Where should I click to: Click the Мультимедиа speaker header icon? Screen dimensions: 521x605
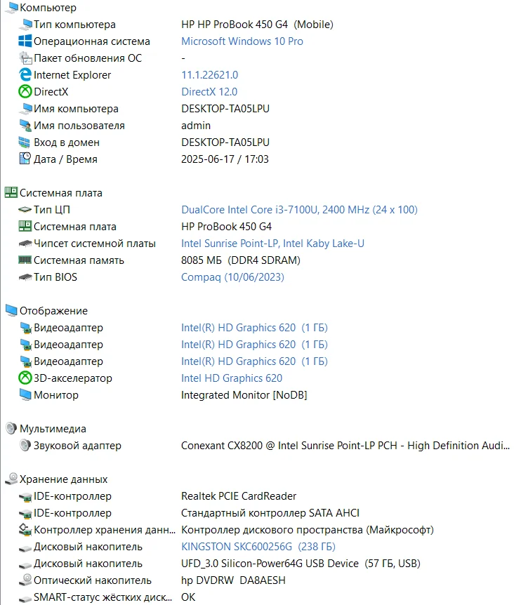11,428
